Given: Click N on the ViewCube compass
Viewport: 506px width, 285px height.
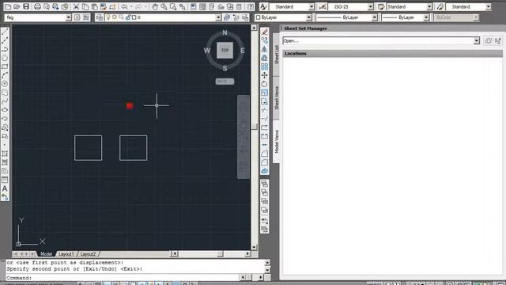Looking at the screenshot, I should point(225,32).
